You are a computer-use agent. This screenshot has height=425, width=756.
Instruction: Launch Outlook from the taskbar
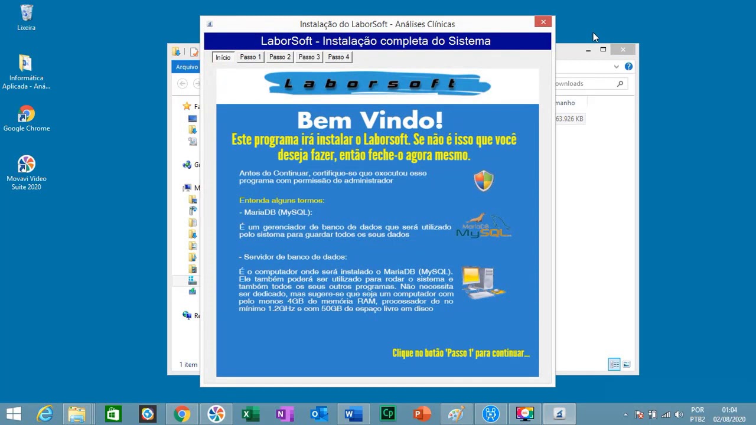coord(319,414)
